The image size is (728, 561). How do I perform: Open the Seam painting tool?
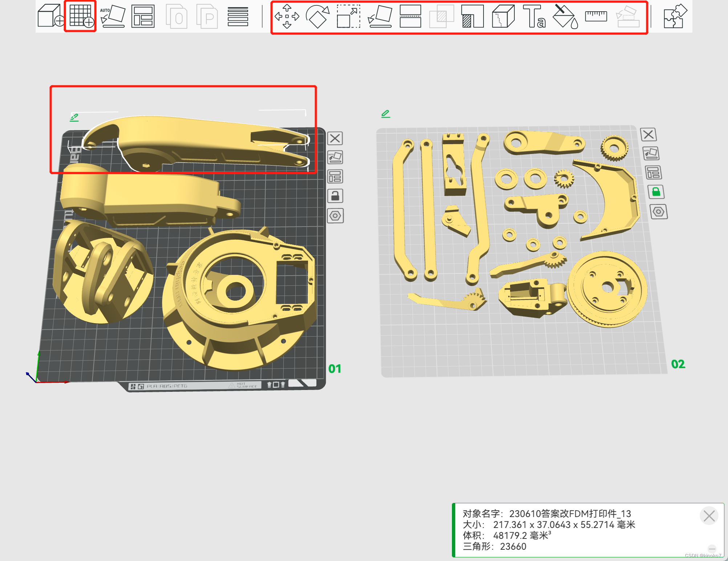(x=503, y=16)
